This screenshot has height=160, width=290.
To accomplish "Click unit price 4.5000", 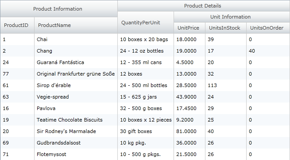I will pyautogui.click(x=189, y=62).
